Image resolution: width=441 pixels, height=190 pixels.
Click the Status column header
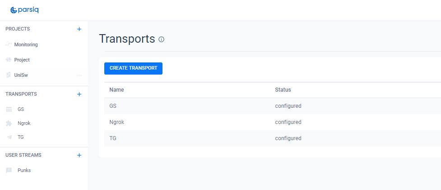tap(283, 90)
